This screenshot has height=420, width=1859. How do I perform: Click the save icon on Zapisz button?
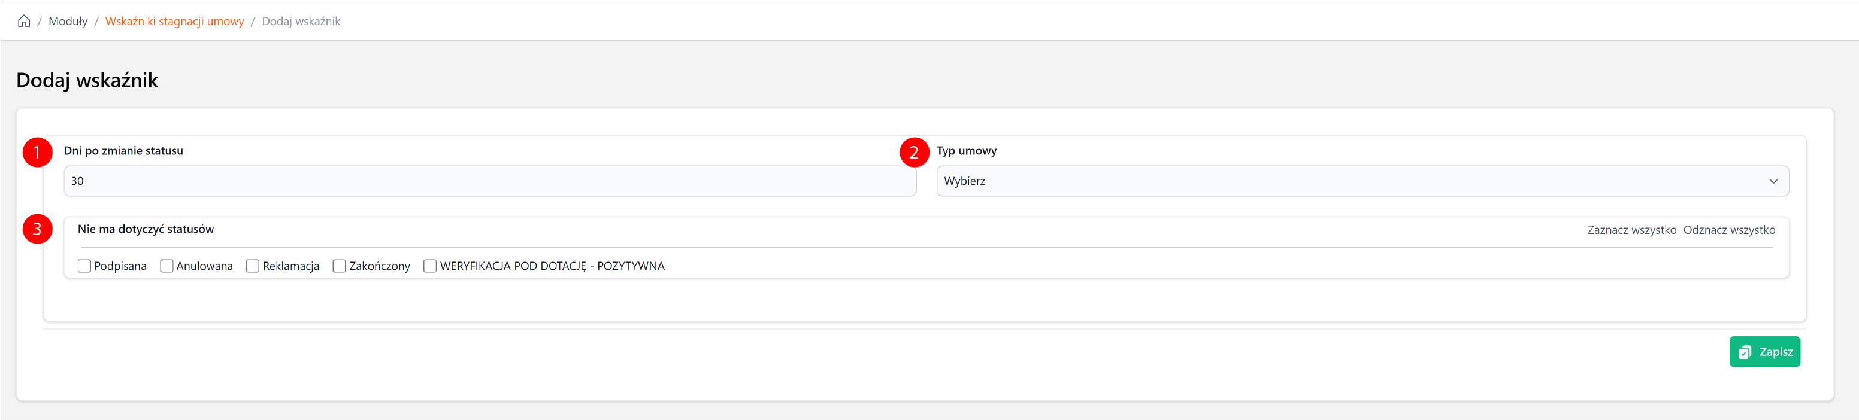pos(1745,352)
